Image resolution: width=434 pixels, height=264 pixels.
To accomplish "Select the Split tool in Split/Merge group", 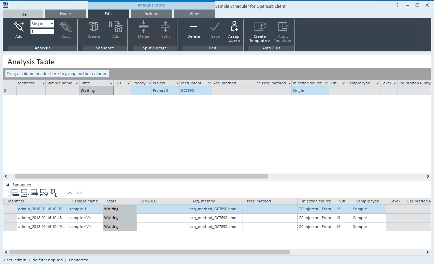I will click(x=165, y=29).
